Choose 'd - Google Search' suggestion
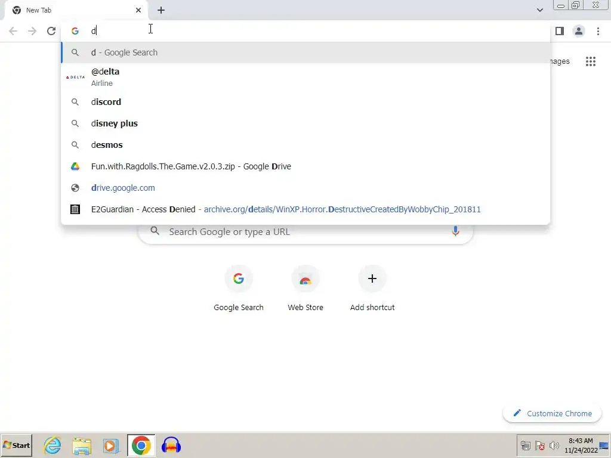 coord(305,52)
